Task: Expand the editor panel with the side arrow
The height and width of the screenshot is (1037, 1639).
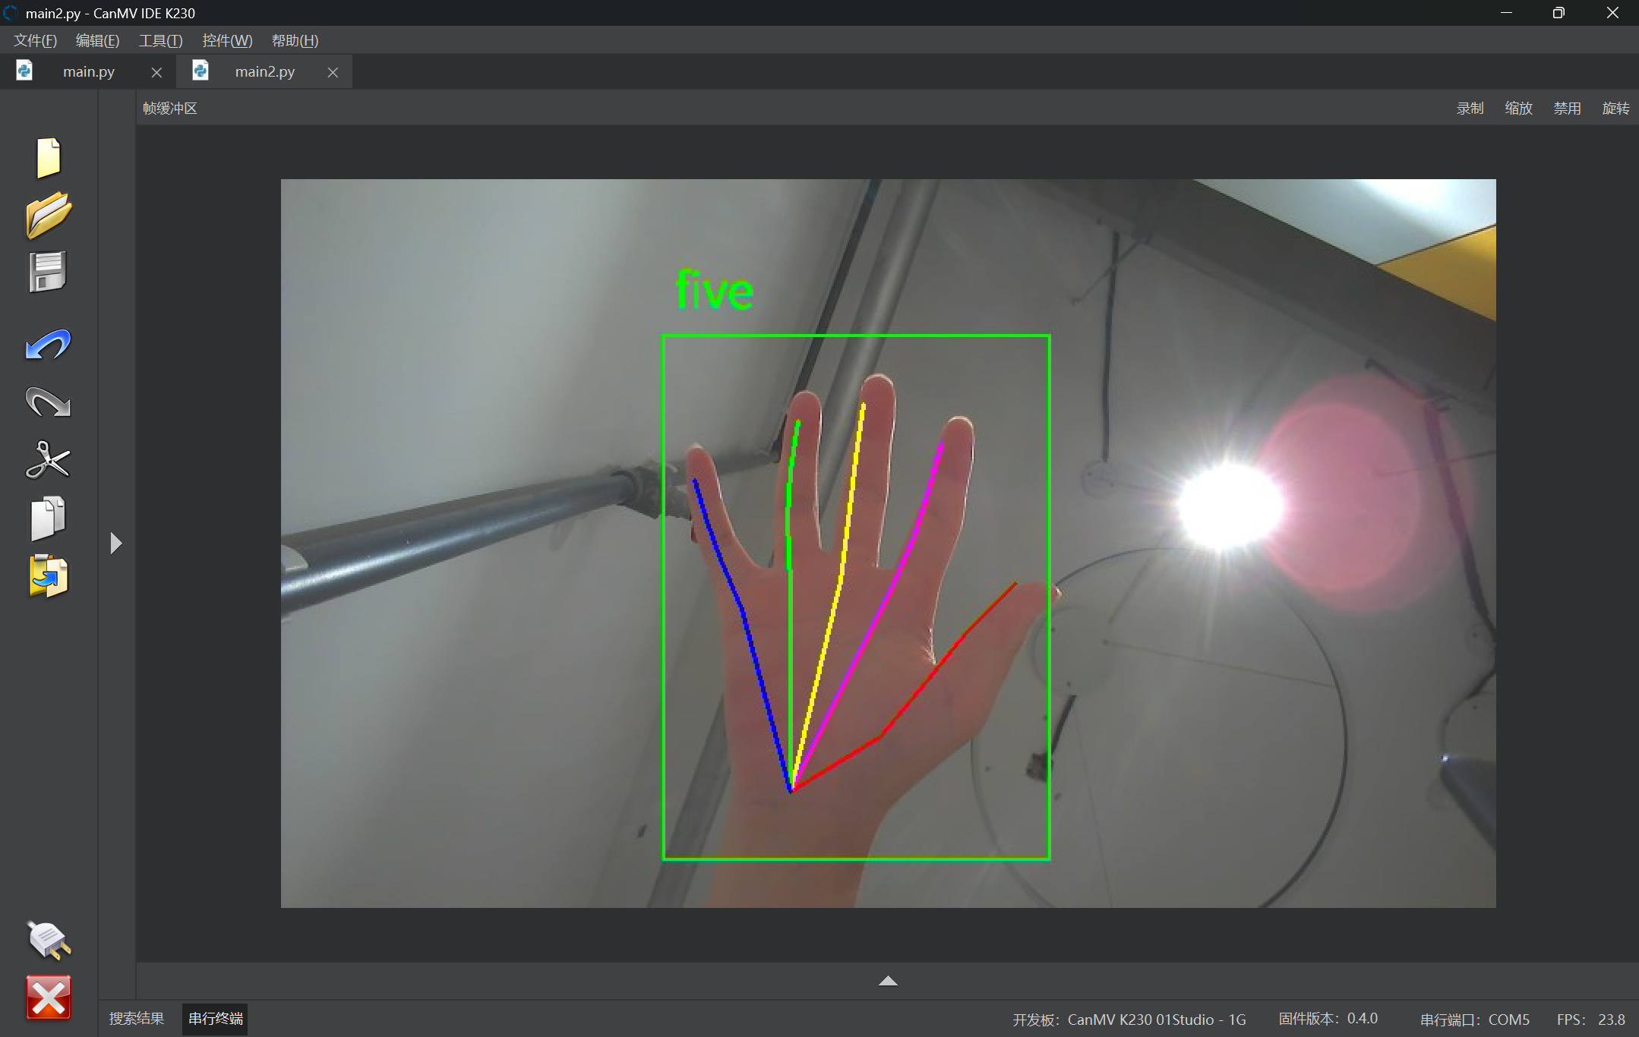Action: coord(116,543)
